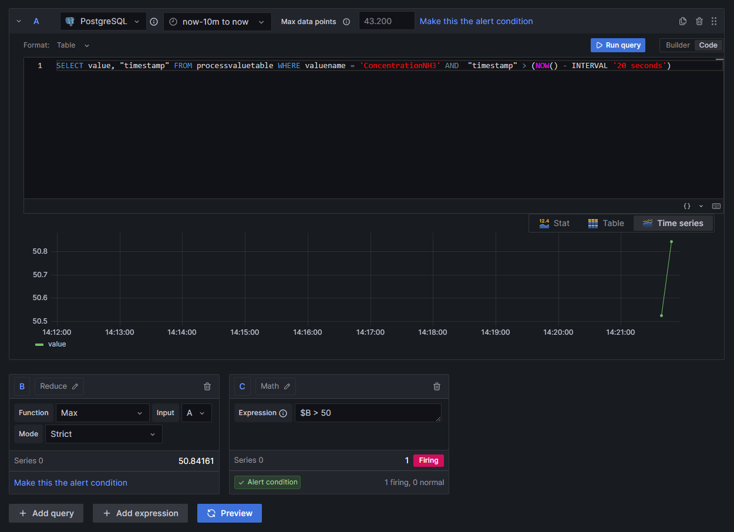Switch visualization to Stat
Viewport: 734px width, 532px height.
[554, 223]
